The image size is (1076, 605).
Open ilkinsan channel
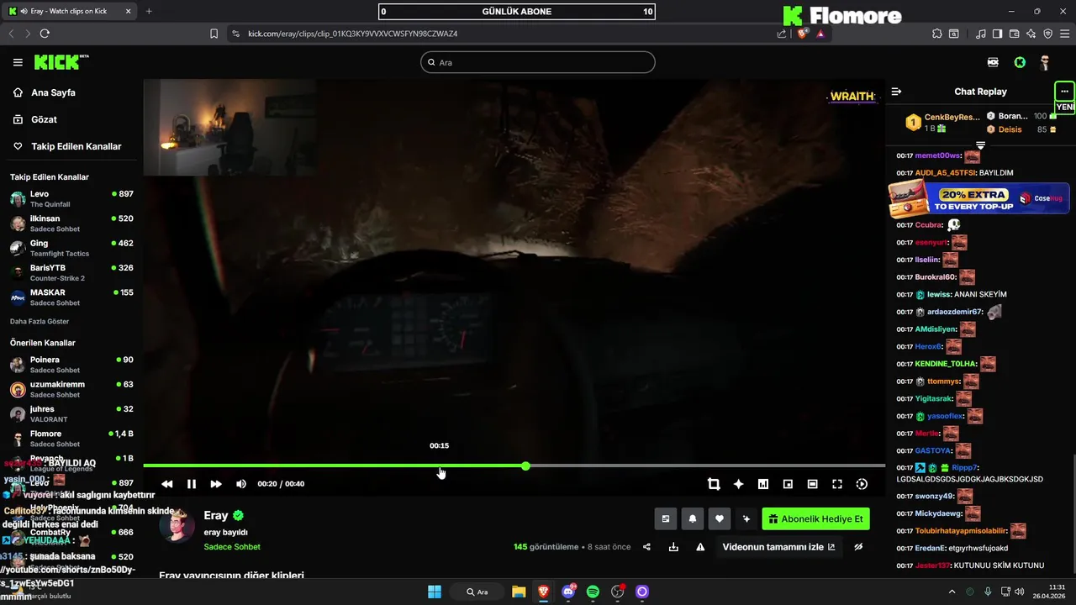click(x=71, y=224)
